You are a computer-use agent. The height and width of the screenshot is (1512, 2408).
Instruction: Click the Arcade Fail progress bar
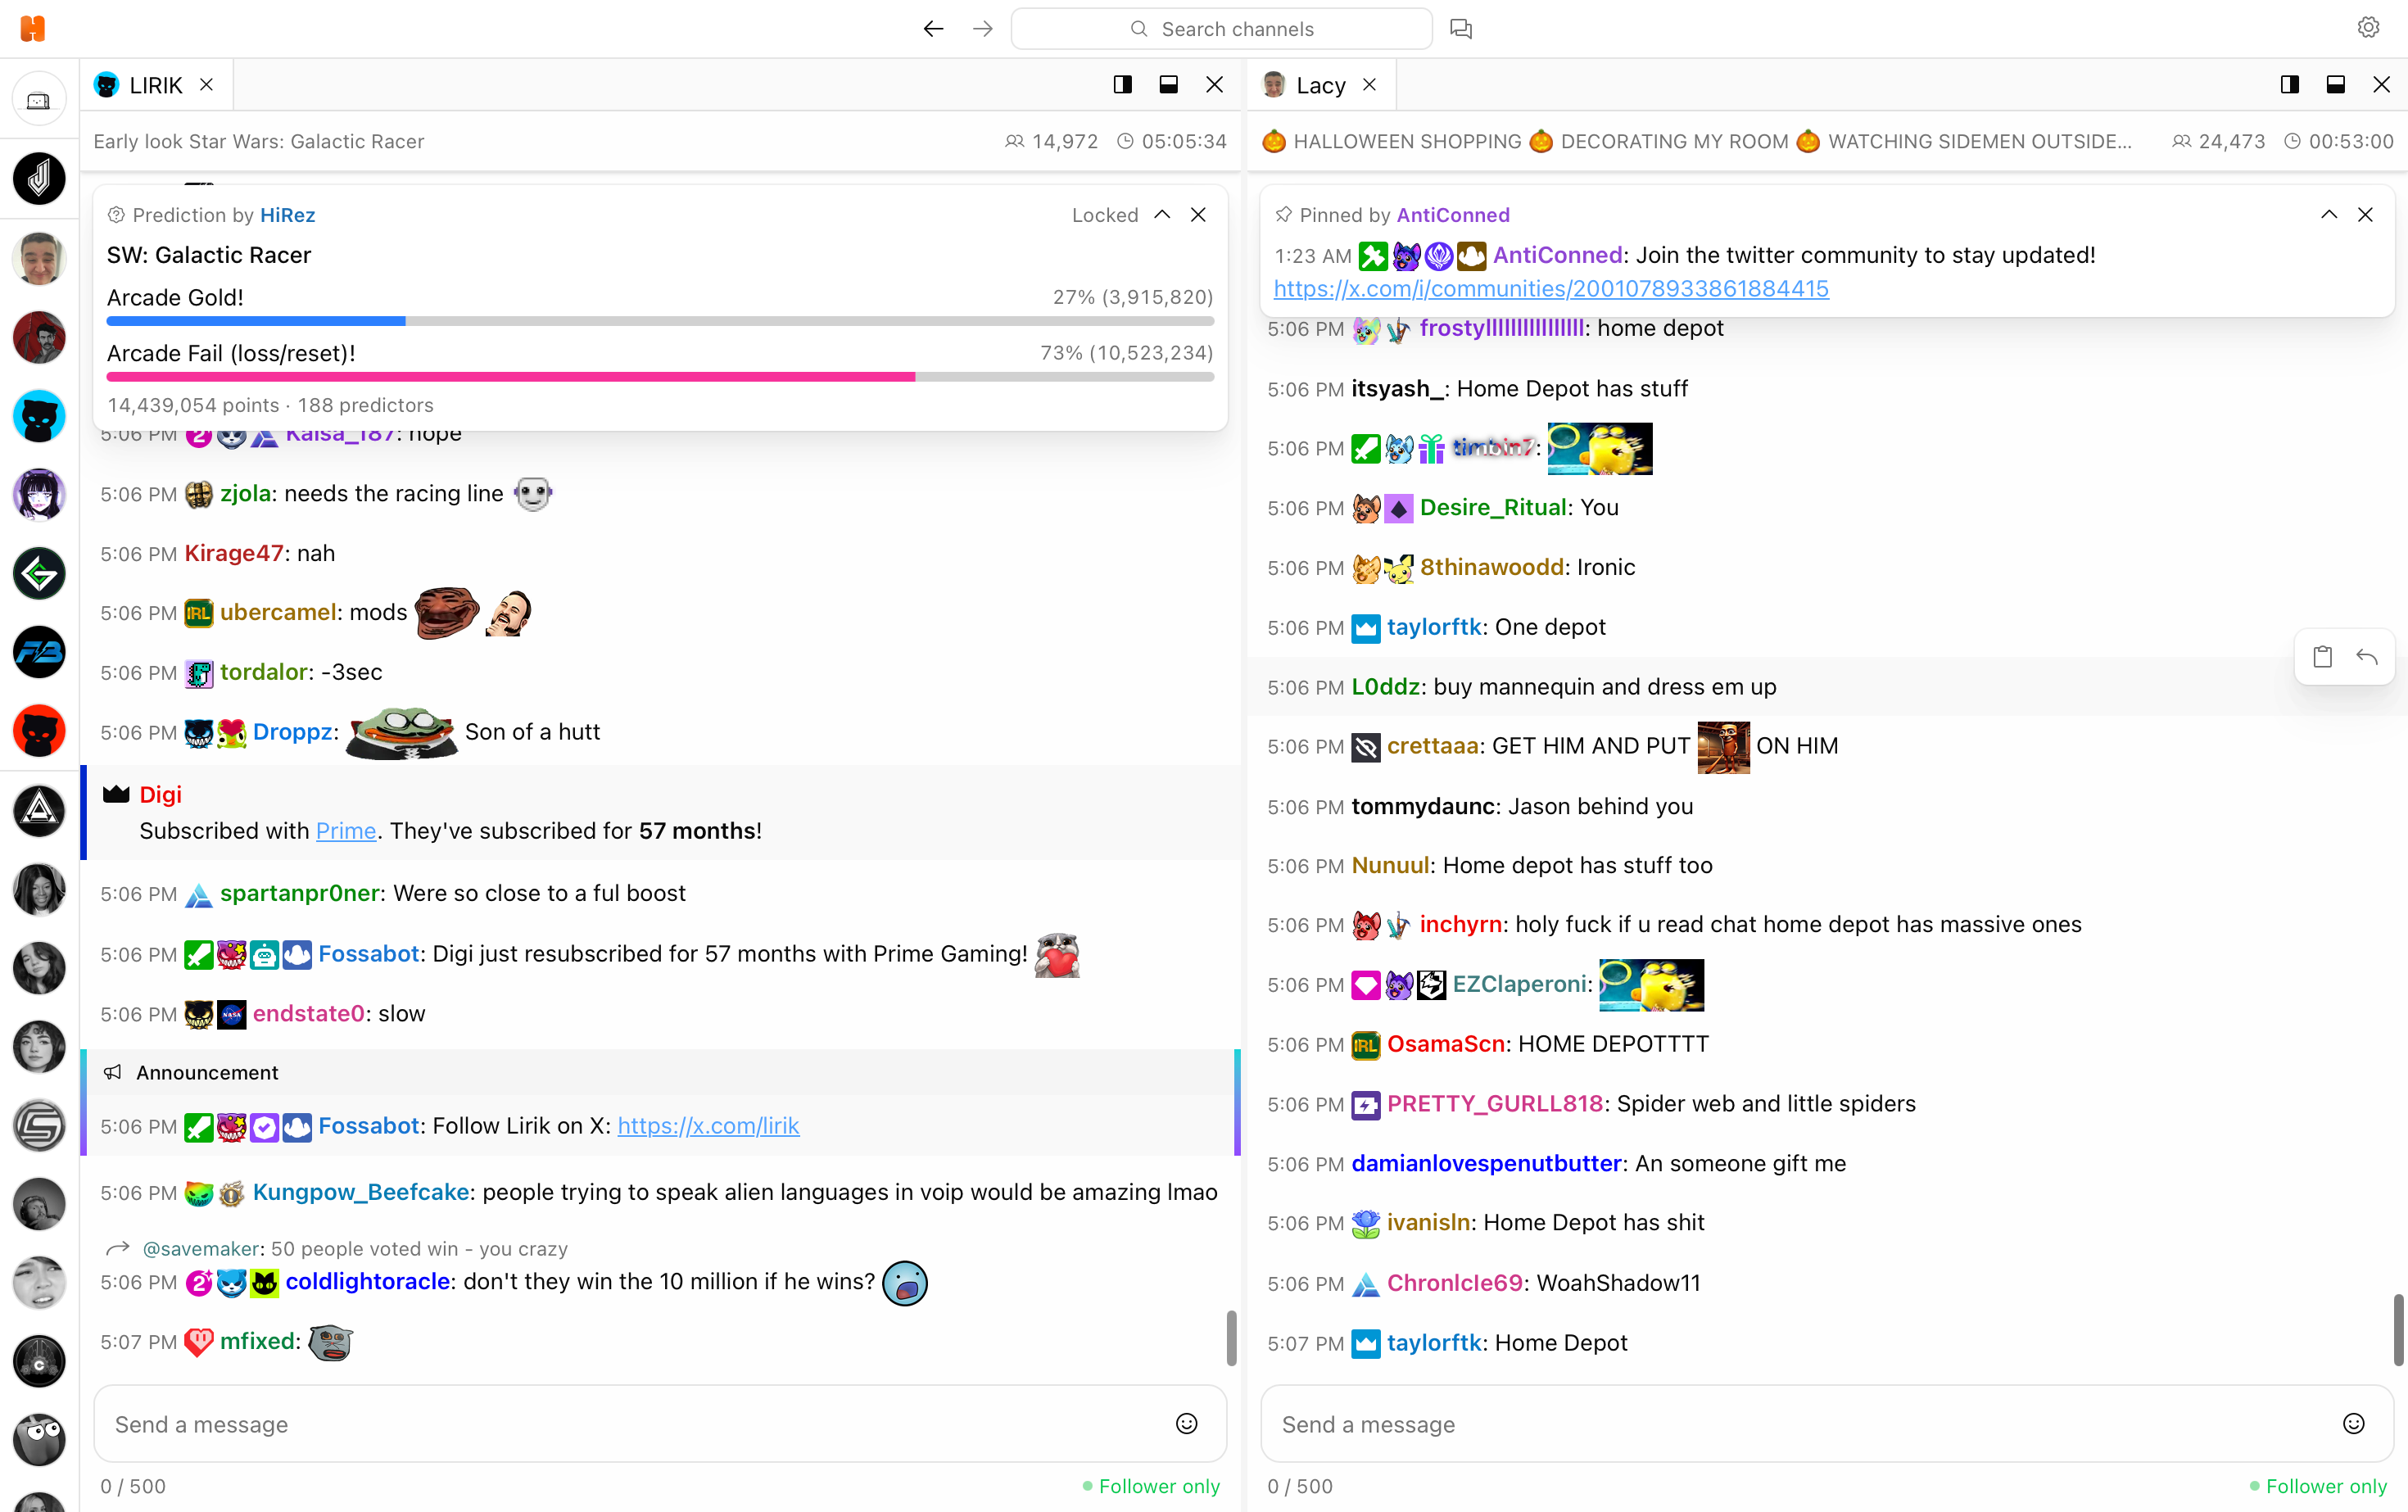click(660, 377)
